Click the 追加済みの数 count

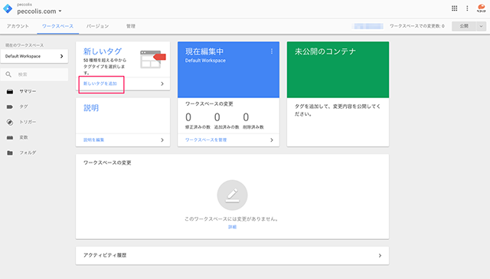[217, 117]
